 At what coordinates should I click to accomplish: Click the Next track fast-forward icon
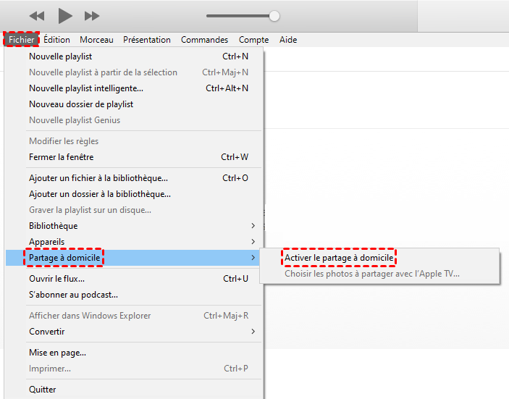click(92, 16)
